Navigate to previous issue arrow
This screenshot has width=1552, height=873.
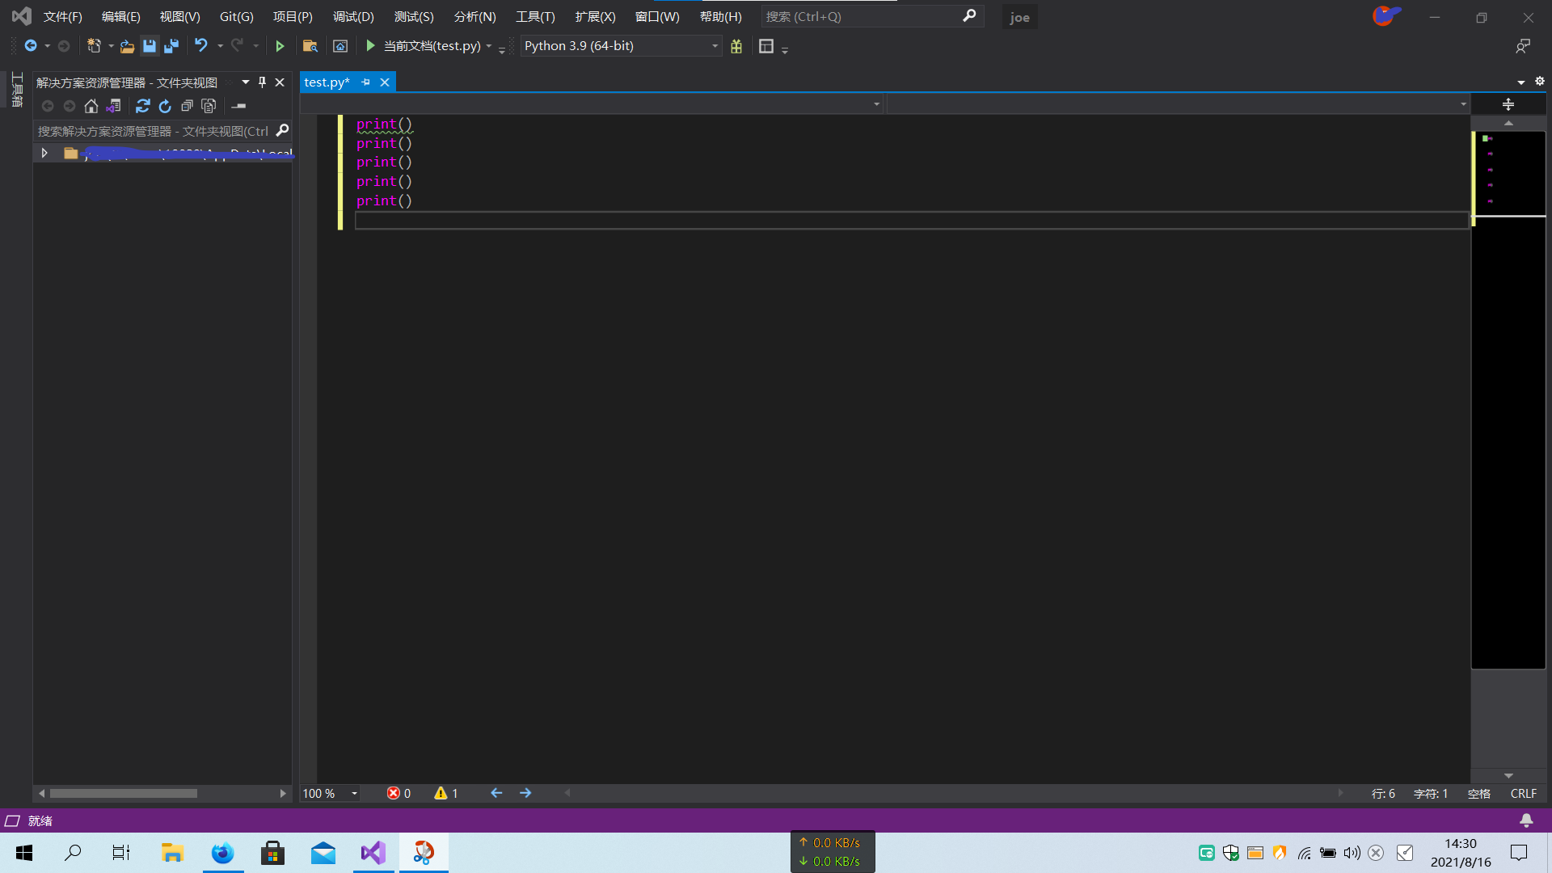496,794
